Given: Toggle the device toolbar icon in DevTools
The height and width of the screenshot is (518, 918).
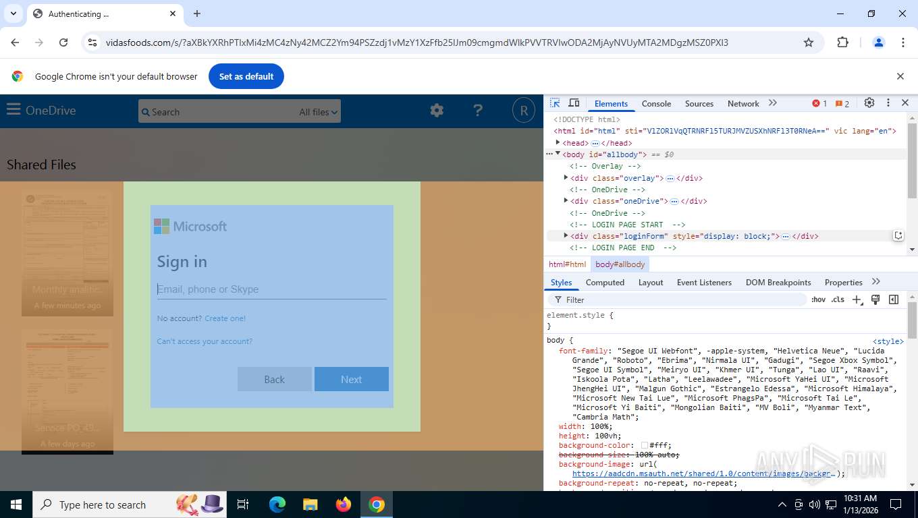Looking at the screenshot, I should pos(574,103).
